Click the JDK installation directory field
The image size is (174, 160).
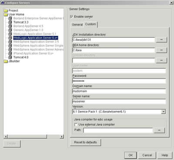coord(114,40)
